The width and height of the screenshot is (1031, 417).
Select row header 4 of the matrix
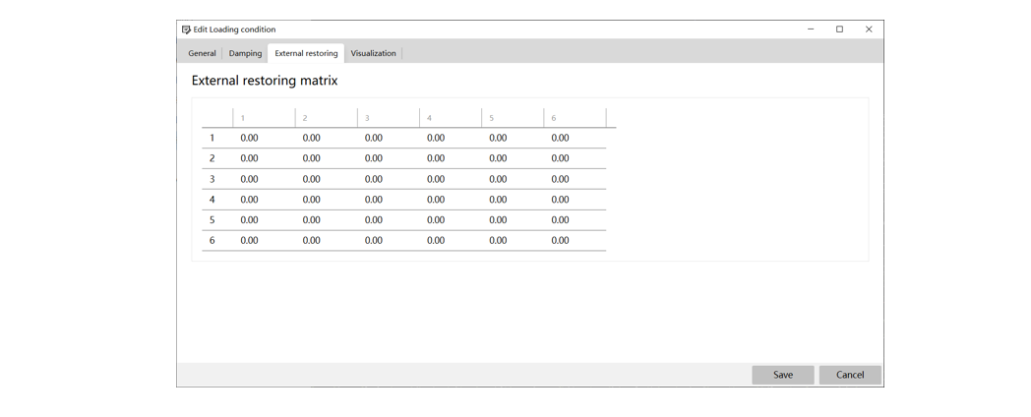(x=212, y=200)
